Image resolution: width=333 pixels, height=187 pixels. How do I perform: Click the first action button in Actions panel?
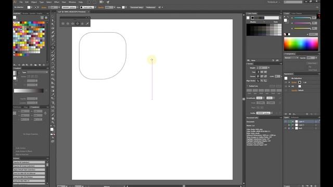point(29,163)
